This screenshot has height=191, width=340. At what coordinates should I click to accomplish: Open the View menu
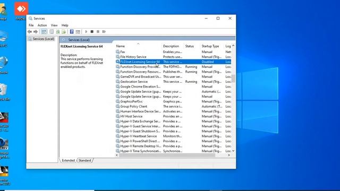point(54,25)
